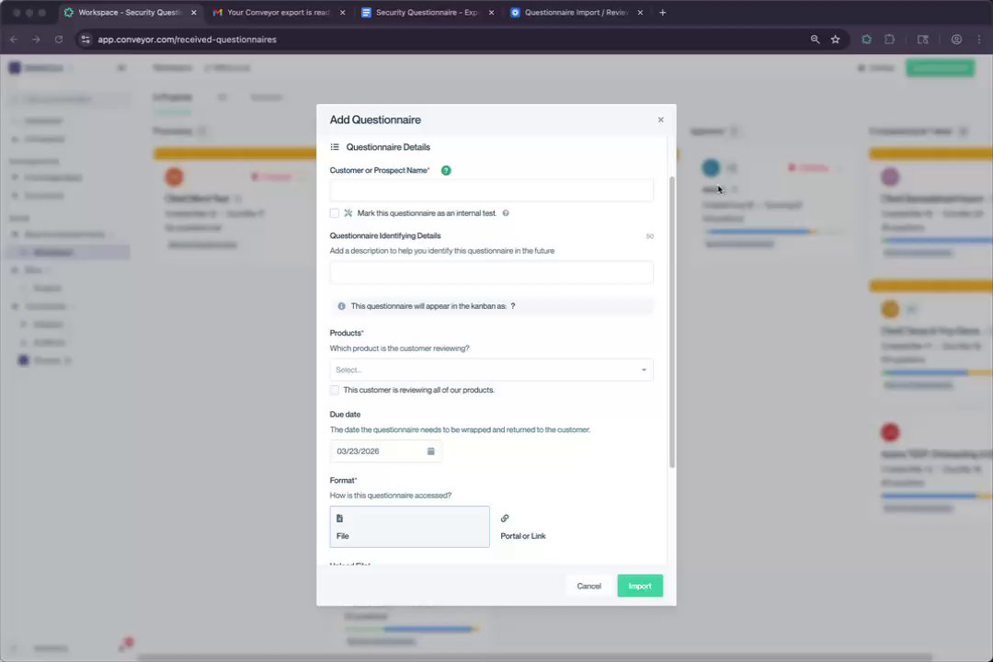Screen dimensions: 993x662
Task: Click the zoom magnifier icon in address bar
Action: click(x=815, y=40)
